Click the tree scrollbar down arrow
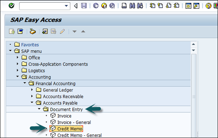Screen dimensions: 218x138 (x=193, y=50)
